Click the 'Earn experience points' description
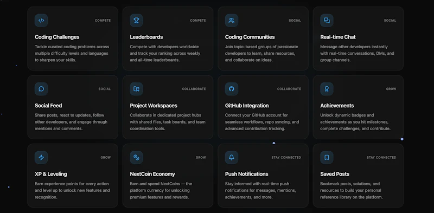 (72, 191)
